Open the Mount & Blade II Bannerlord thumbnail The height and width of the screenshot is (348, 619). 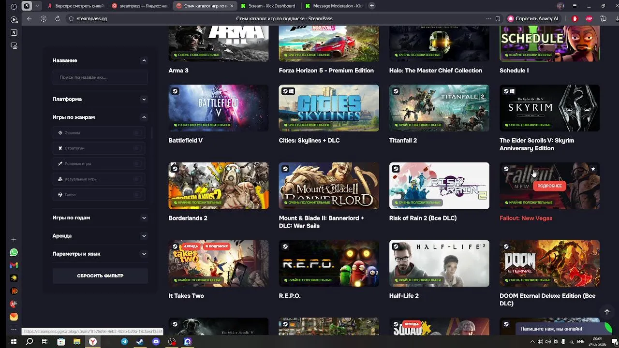(x=329, y=186)
